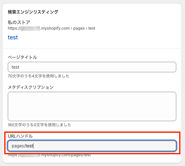Click the 70文字のうち4文字 counter text
Screen dimensions: 185x166
[39, 76]
